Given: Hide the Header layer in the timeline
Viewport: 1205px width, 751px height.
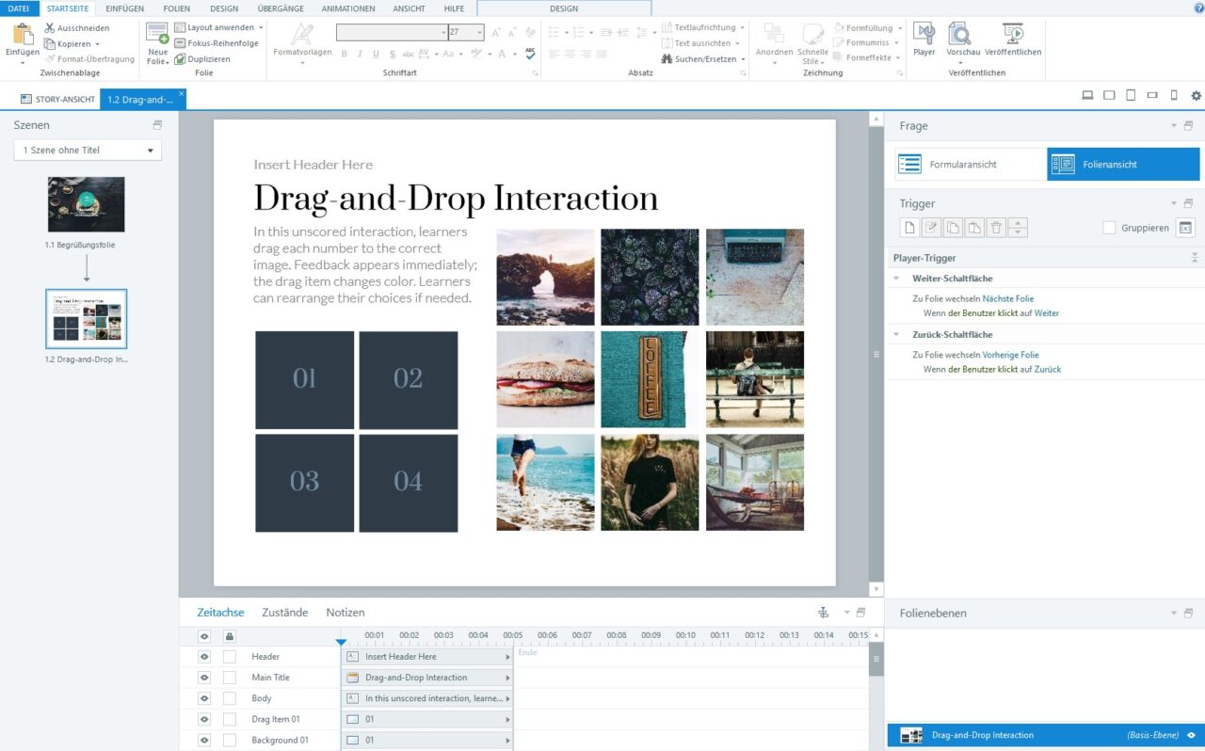Looking at the screenshot, I should 203,656.
